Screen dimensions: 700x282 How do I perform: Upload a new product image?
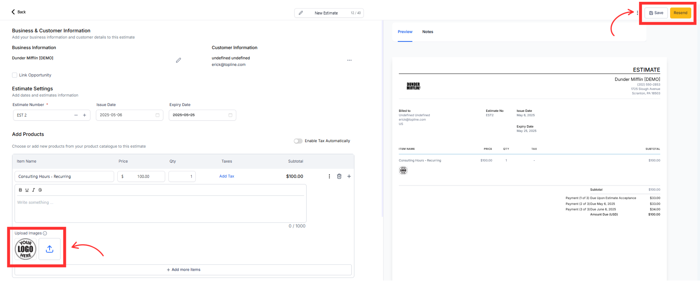tap(50, 249)
